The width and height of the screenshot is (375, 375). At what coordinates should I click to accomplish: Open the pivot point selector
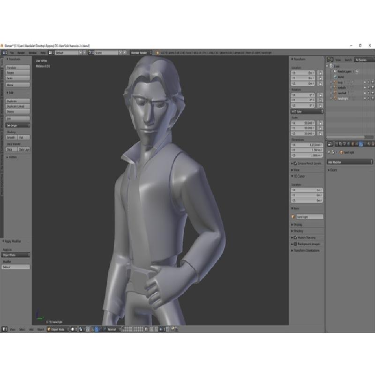point(82,330)
